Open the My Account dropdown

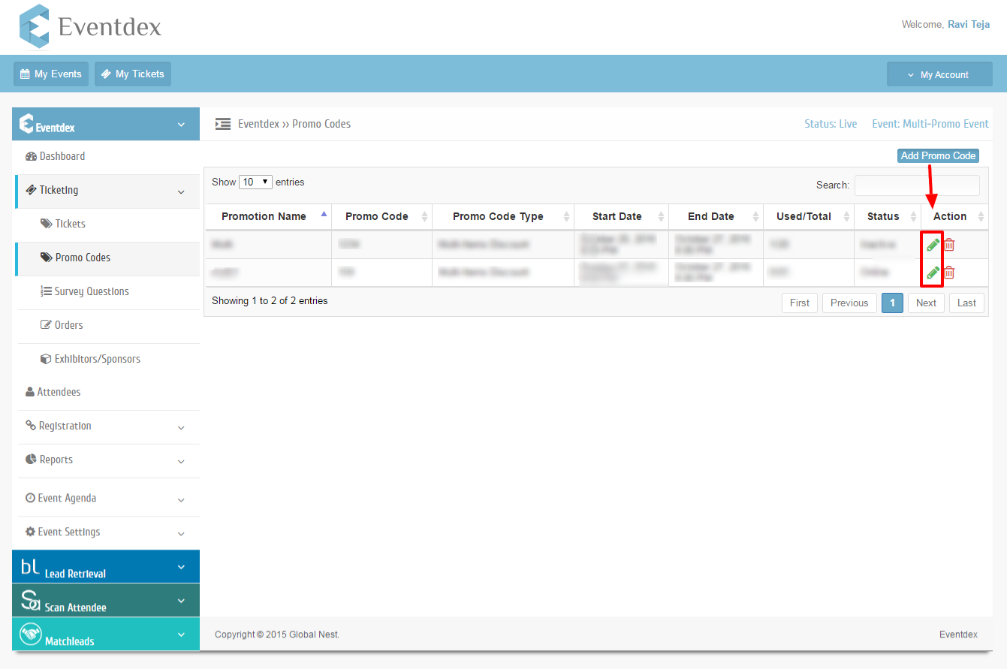tap(939, 74)
